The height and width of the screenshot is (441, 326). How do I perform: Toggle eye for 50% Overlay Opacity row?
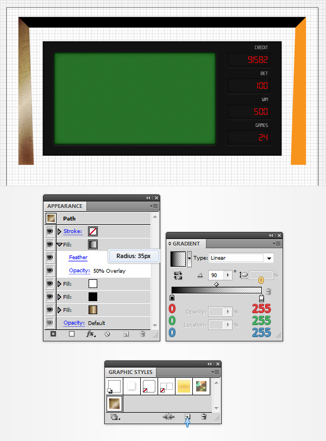point(49,271)
